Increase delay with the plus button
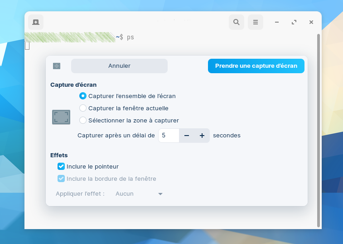This screenshot has height=244, width=343. 202,136
